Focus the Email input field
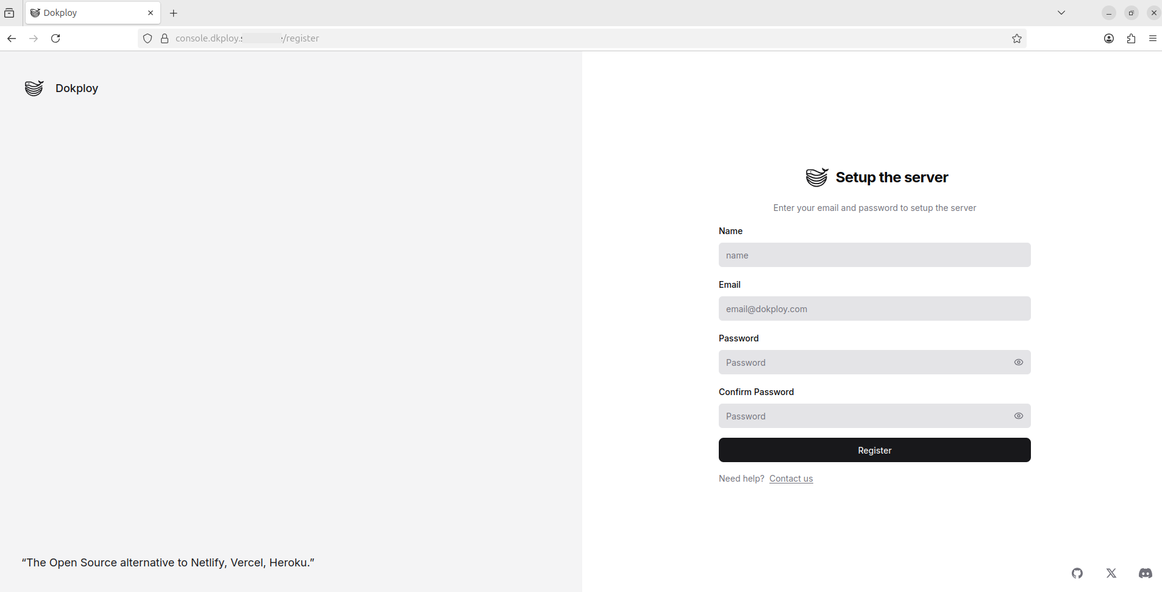Viewport: 1162px width, 592px height. (x=874, y=308)
